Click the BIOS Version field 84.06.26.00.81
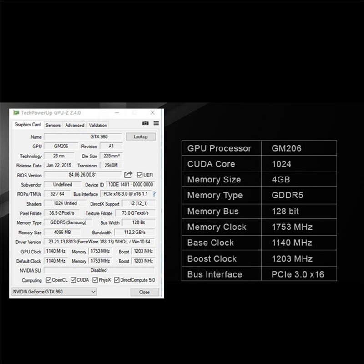Image resolution: width=364 pixels, height=364 pixels. pos(83,175)
